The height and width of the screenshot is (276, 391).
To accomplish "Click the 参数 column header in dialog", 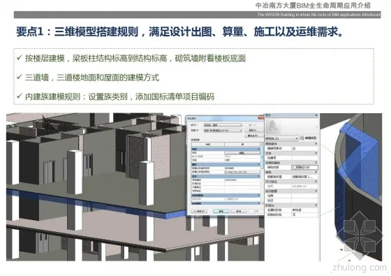I will [208, 144].
